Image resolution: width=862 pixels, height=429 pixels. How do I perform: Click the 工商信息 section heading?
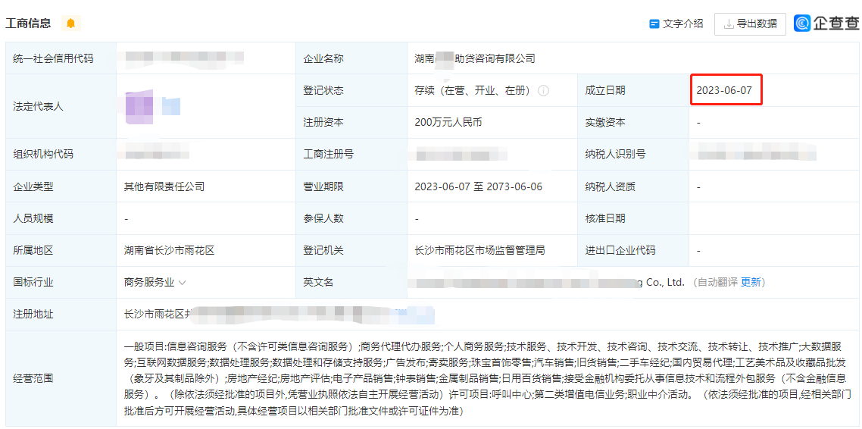[29, 23]
